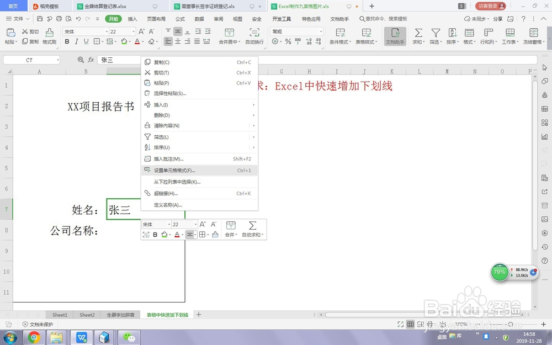The image size is (552, 345).
Task: Click the Cut (剪切) scissors button
Action: pyautogui.click(x=30, y=31)
